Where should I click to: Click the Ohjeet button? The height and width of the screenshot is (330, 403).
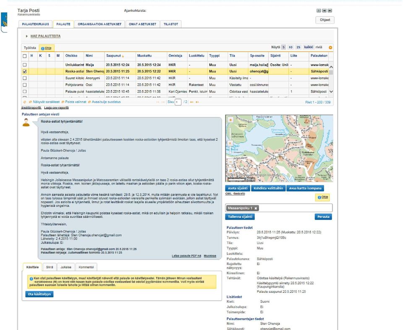click(x=325, y=20)
